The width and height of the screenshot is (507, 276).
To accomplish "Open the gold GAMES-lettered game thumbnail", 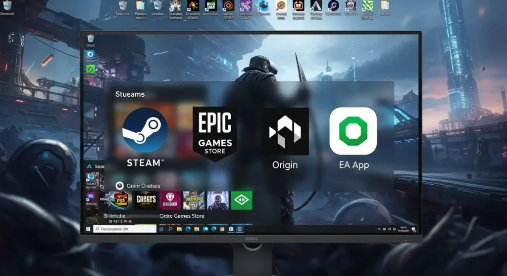I will click(x=146, y=200).
